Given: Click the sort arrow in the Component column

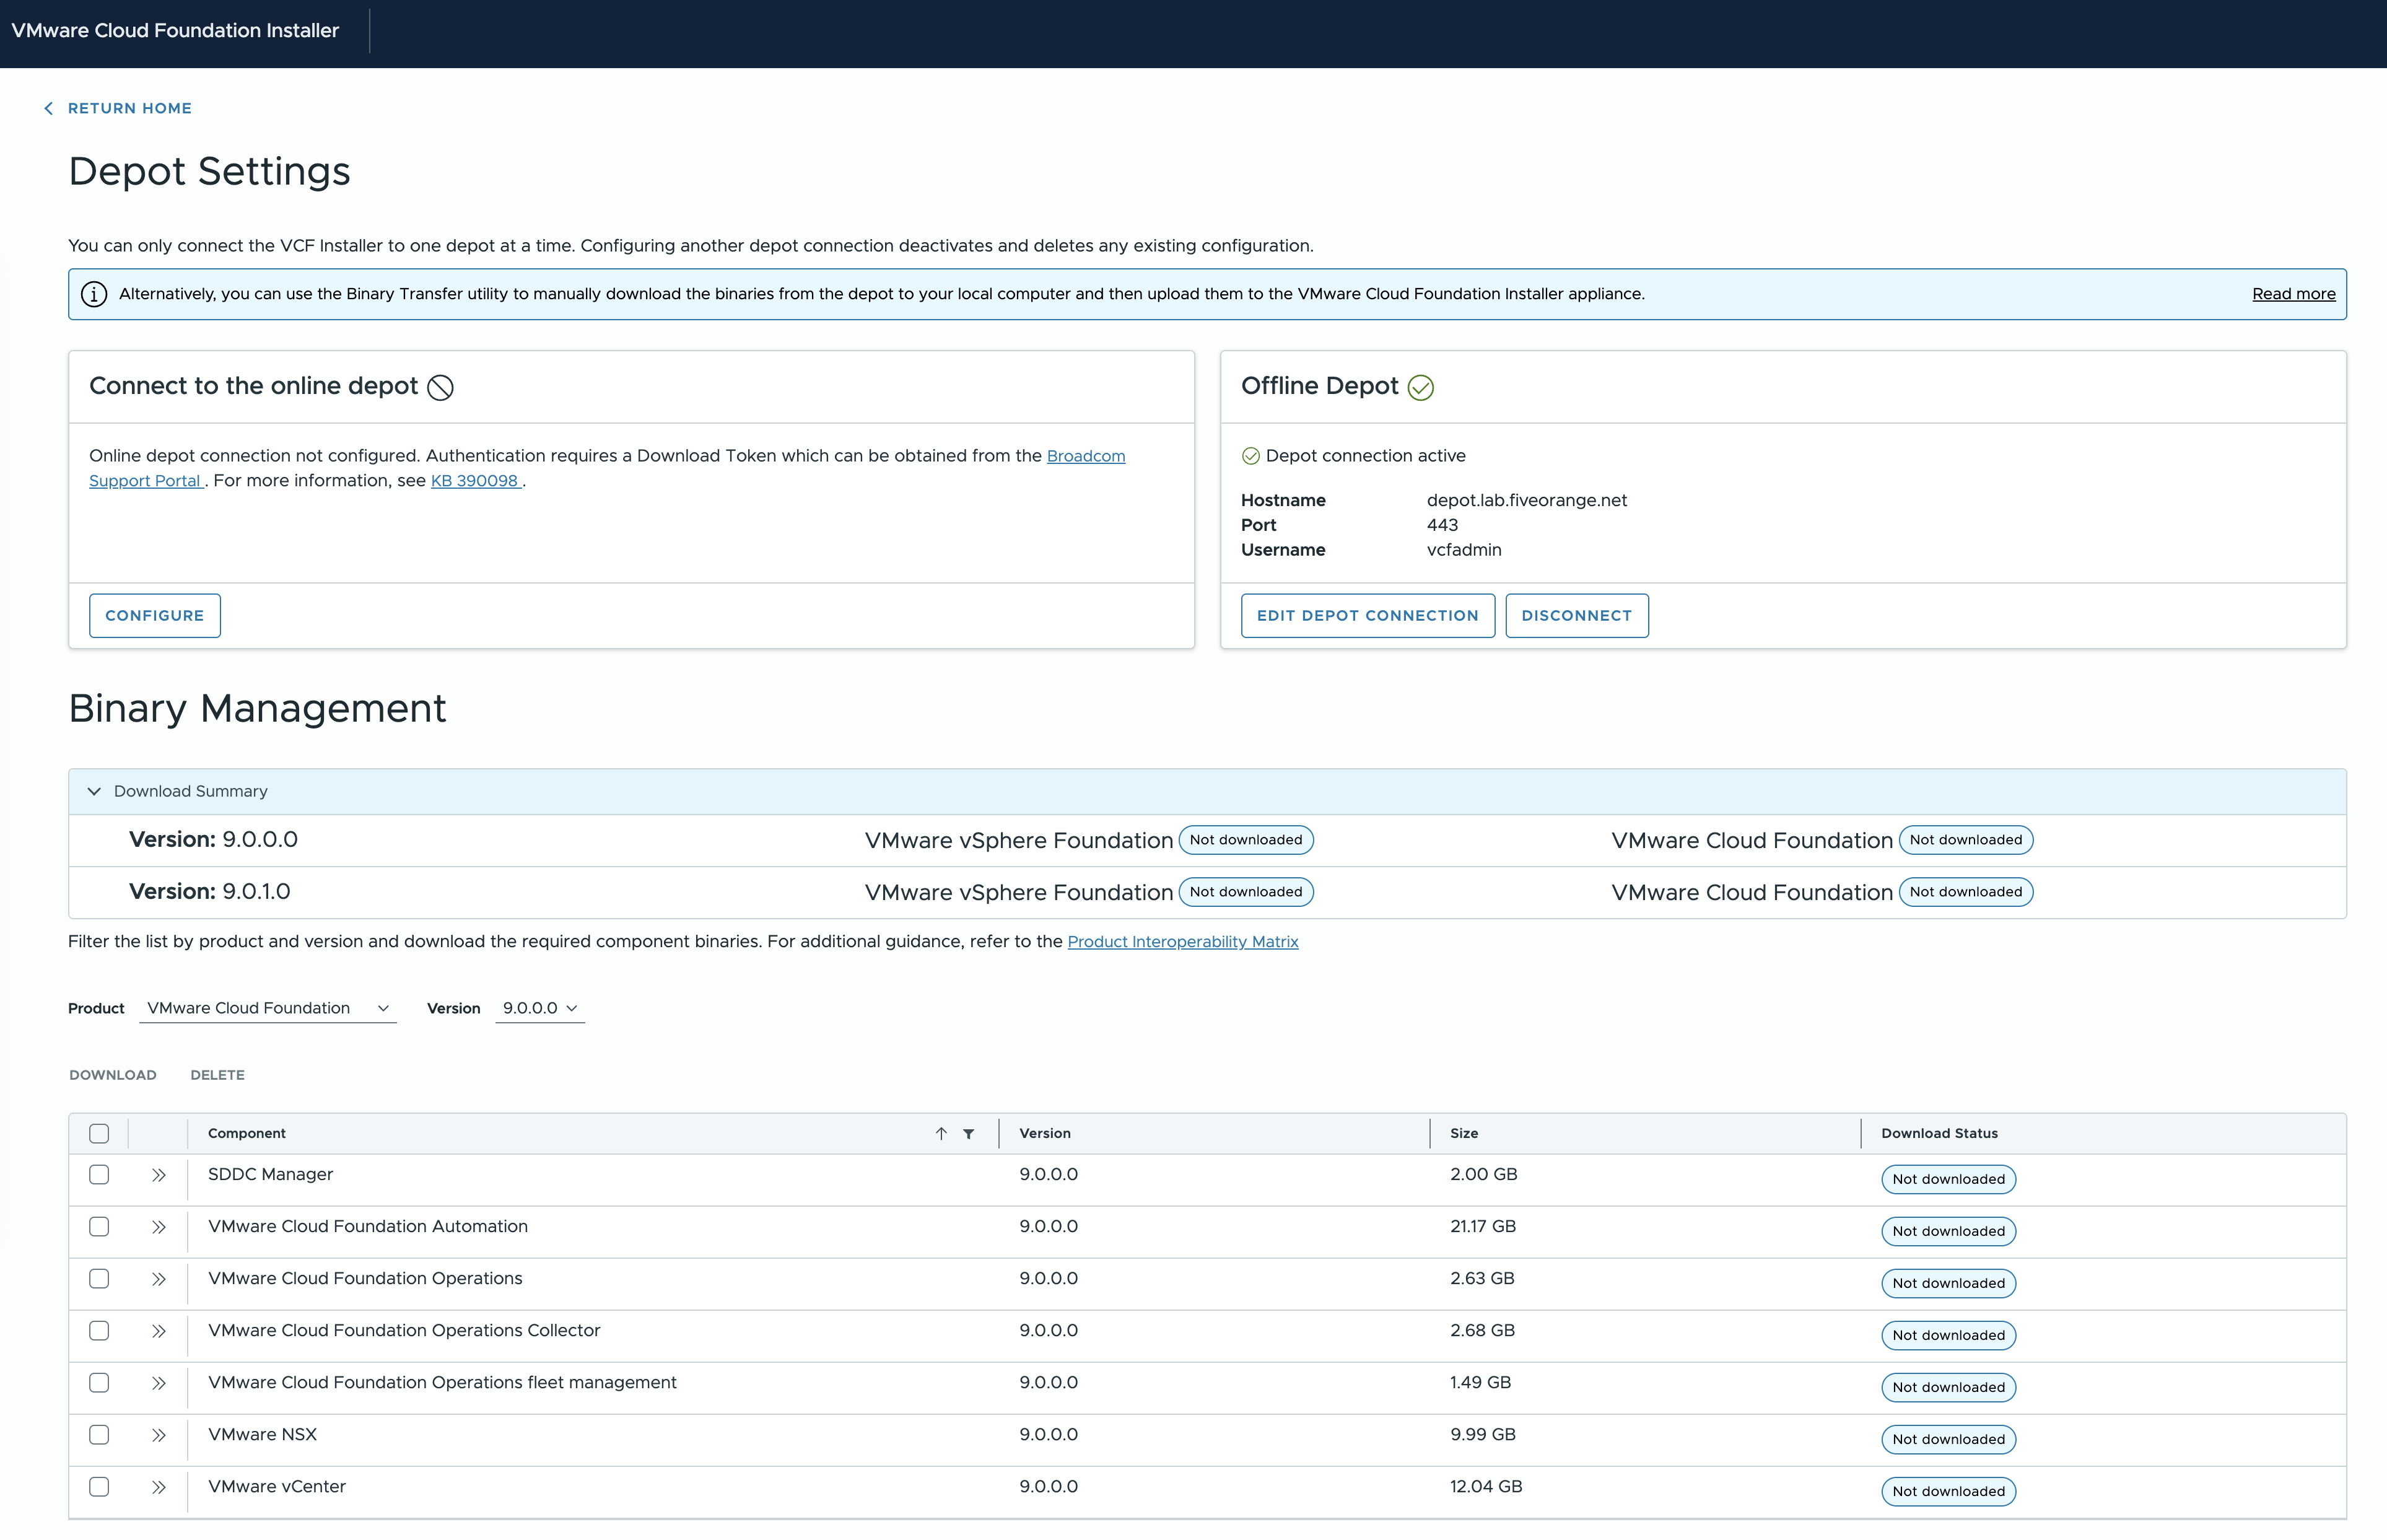Looking at the screenshot, I should click(x=941, y=1133).
